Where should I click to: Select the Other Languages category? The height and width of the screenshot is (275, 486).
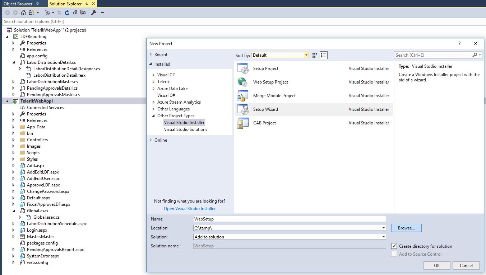tap(173, 109)
